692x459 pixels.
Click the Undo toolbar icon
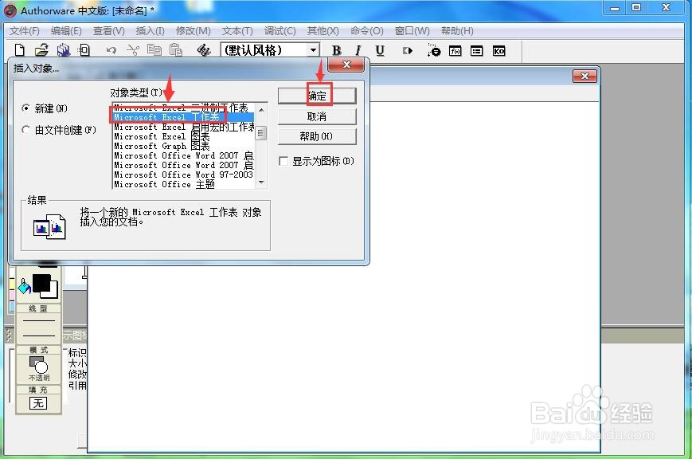[x=111, y=51]
